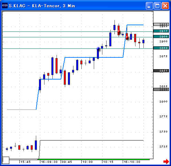Click the 3775 price scale value
This screenshot has width=171, height=166.
(163, 117)
